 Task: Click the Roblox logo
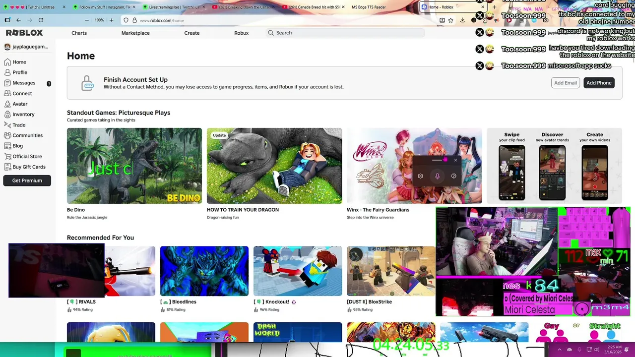(24, 33)
